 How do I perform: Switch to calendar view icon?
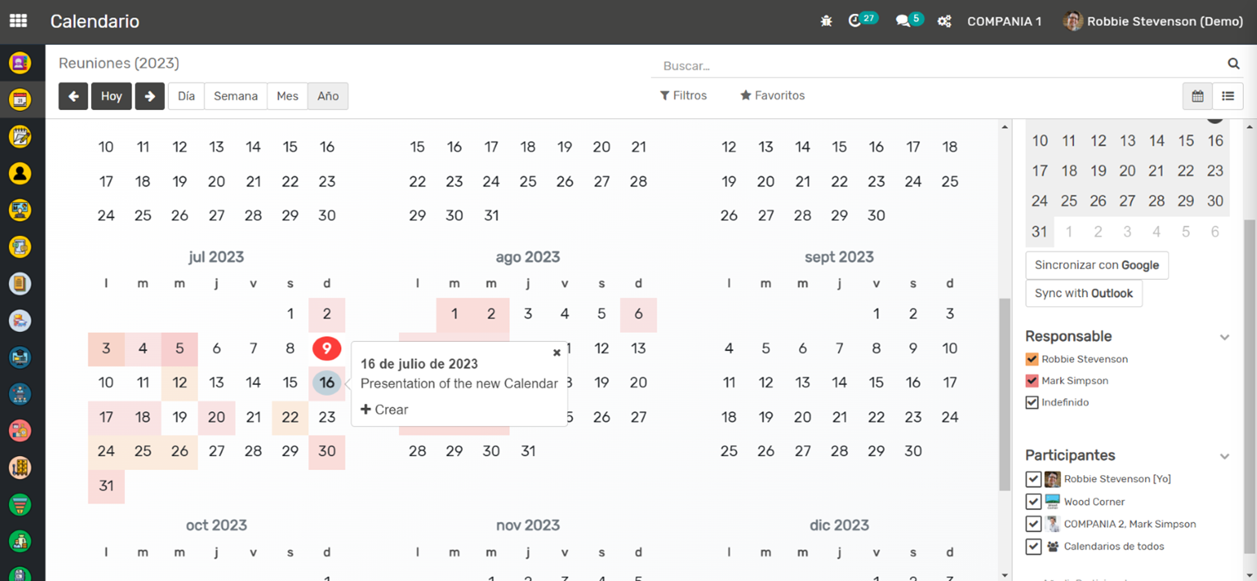tap(1197, 96)
